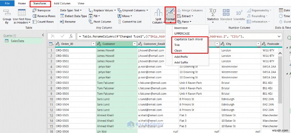Switch to the Transform tab
This screenshot has height=133, width=291.
(40, 3)
